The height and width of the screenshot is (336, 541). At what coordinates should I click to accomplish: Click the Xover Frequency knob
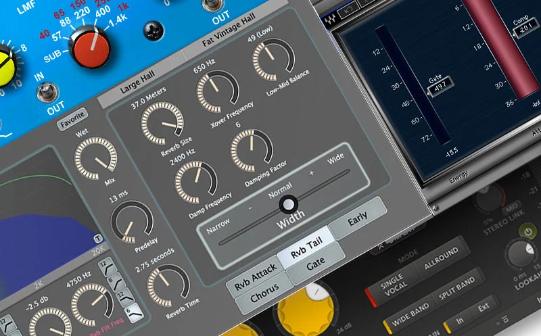tap(218, 91)
